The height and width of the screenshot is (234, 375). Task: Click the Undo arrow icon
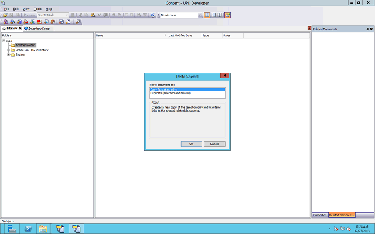(113, 15)
